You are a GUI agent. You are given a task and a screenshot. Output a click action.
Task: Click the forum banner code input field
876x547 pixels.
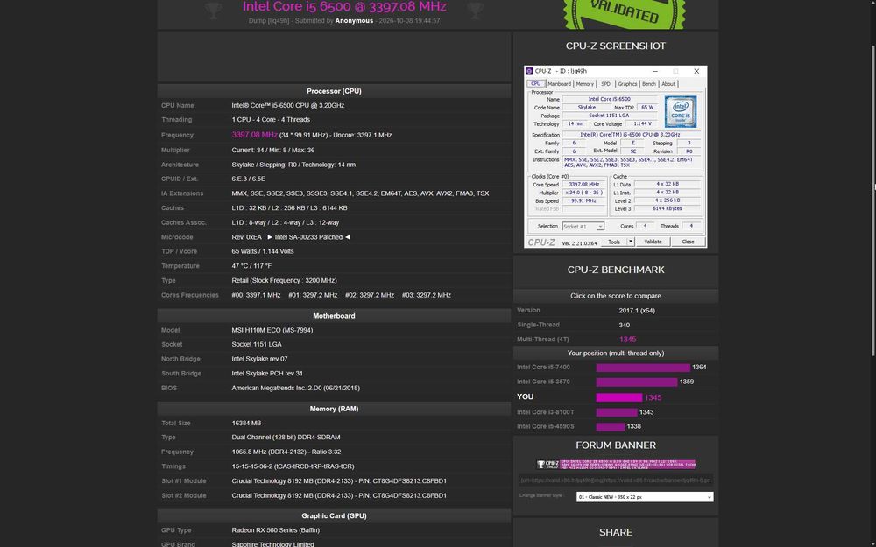(x=616, y=480)
